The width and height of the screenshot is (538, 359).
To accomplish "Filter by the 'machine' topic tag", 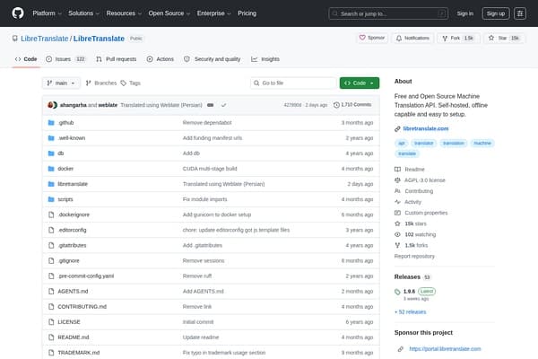I will [x=482, y=143].
